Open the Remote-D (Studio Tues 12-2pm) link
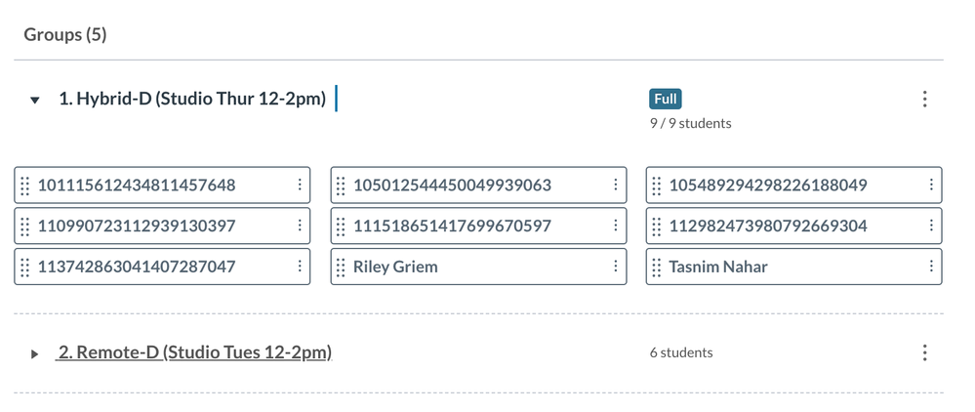The image size is (975, 412). tap(194, 352)
